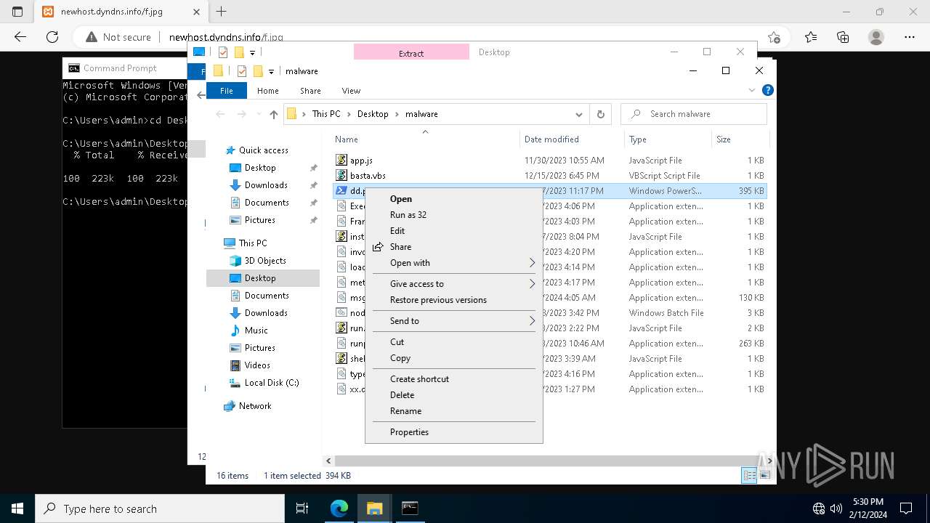Click the taskbar Task View icon

click(302, 508)
